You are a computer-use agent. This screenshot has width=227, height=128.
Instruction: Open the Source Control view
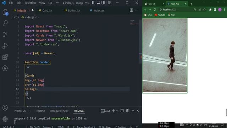[x=5, y=34]
